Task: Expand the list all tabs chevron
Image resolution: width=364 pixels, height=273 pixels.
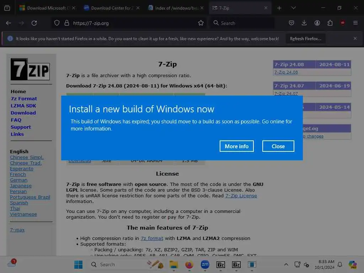Action: 293,8
